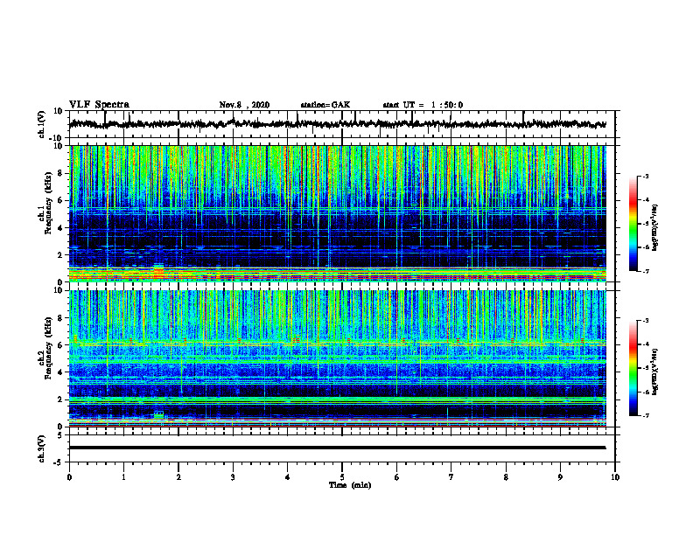Click time axis tick label "7"
This screenshot has width=693, height=535.
coord(451,477)
